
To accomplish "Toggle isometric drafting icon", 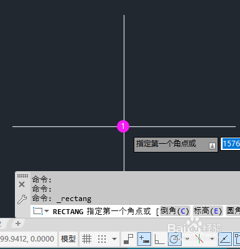I will (199, 239).
